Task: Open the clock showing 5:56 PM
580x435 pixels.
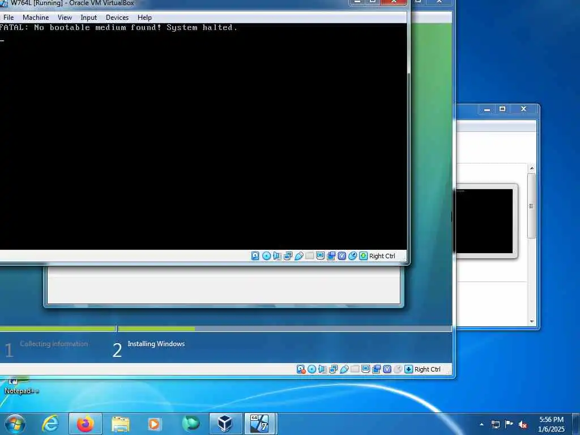Action: [x=551, y=424]
